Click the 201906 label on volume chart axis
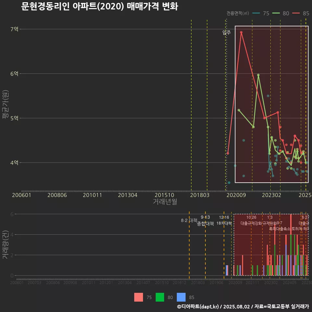The width and height of the screenshot is (312, 312). (x=216, y=282)
